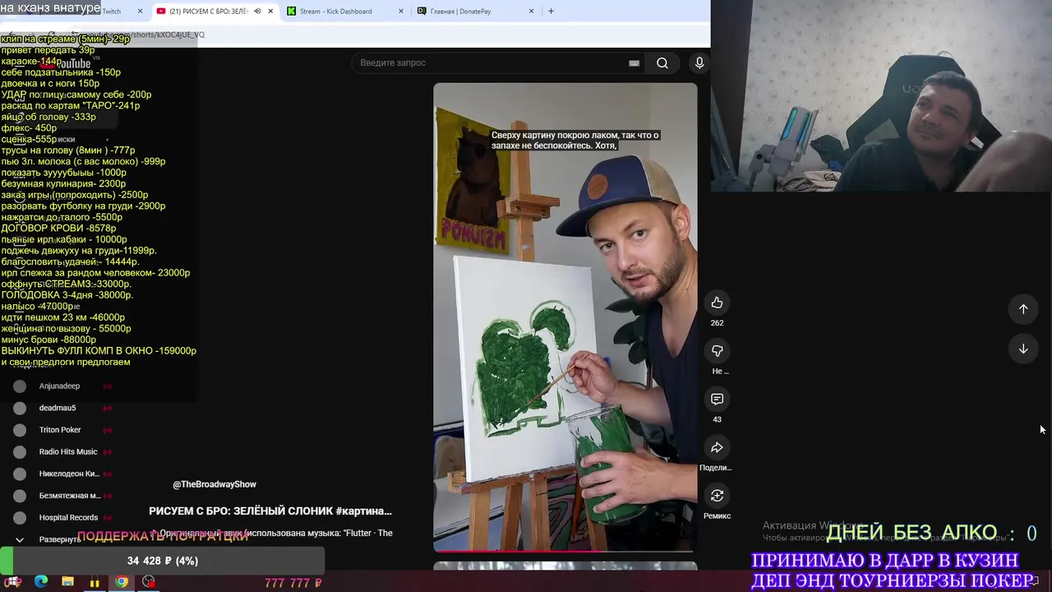Click deadmau5 channel avatar
This screenshot has height=592, width=1052.
tap(20, 408)
